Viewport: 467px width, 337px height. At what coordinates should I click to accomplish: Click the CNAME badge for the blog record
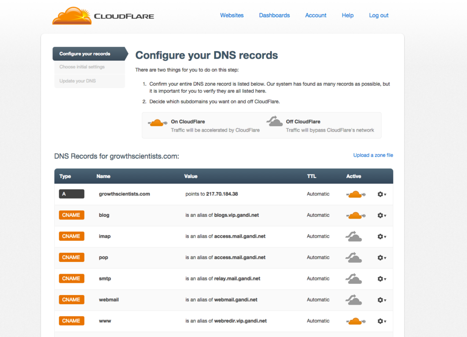[71, 215]
